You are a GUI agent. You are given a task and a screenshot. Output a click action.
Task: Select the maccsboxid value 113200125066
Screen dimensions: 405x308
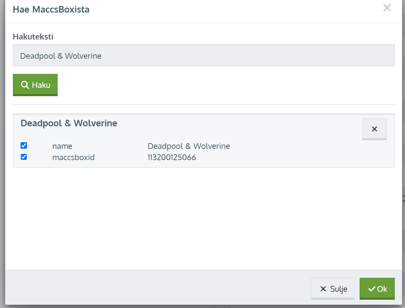tap(172, 157)
